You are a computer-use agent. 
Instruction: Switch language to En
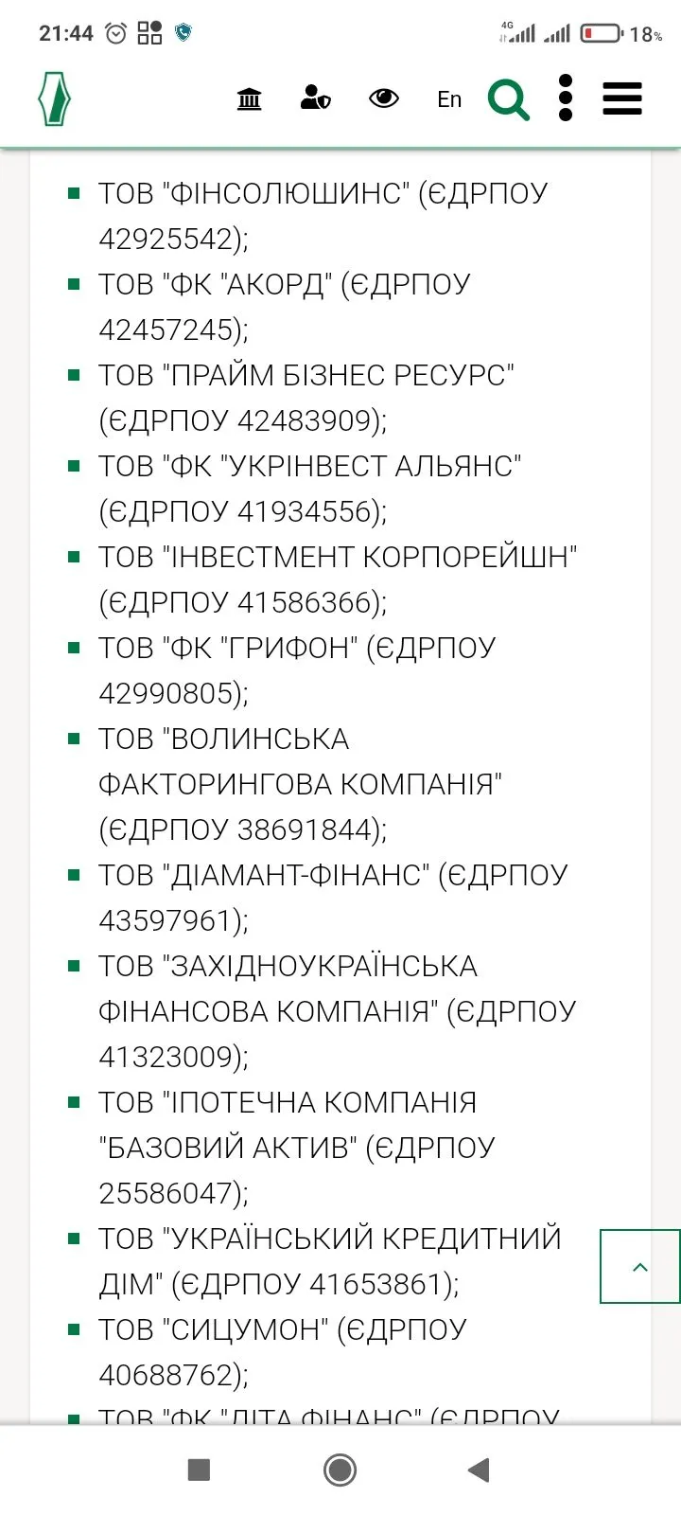(449, 99)
